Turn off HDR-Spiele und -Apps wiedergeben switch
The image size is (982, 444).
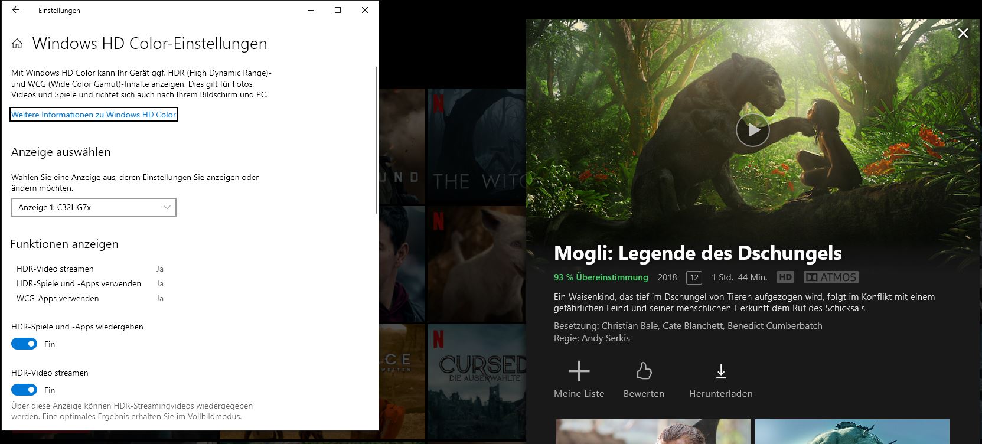point(24,344)
